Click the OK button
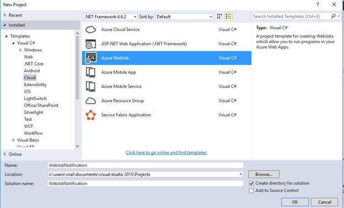The image size is (344, 208). [x=295, y=202]
